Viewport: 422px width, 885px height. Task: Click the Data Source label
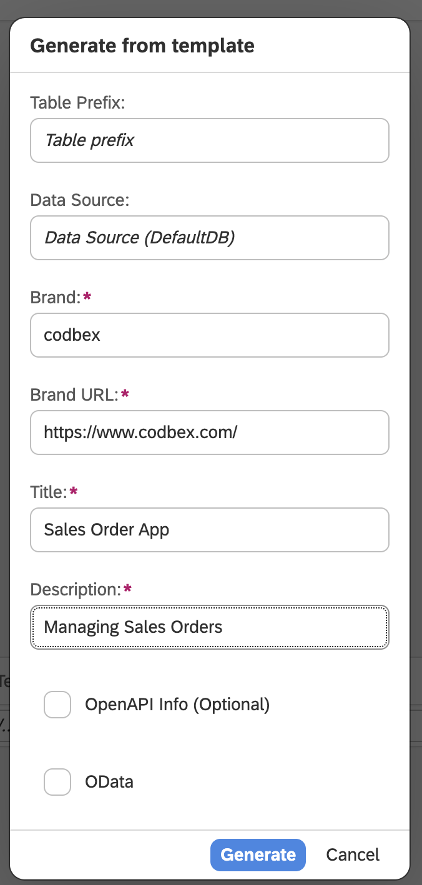(x=80, y=200)
